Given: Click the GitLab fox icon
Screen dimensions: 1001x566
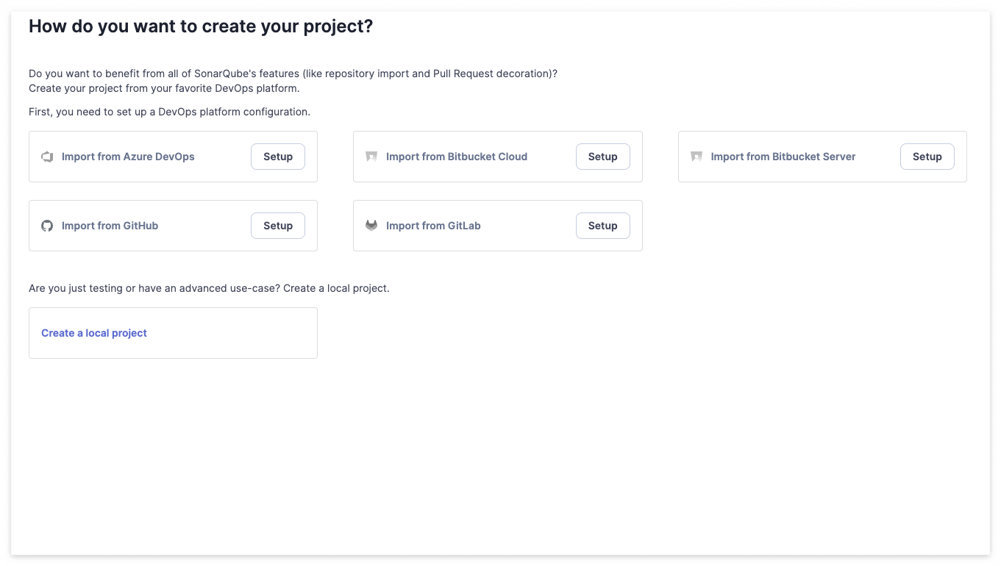Looking at the screenshot, I should 371,226.
